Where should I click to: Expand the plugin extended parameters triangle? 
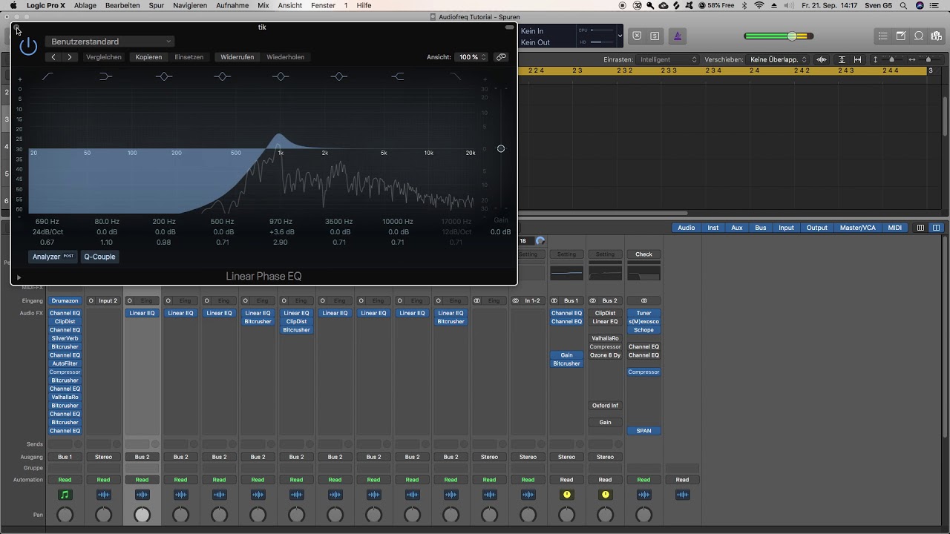tap(19, 277)
